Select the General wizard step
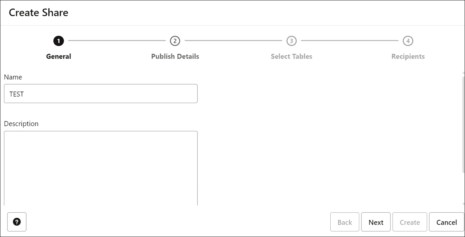 [x=58, y=56]
